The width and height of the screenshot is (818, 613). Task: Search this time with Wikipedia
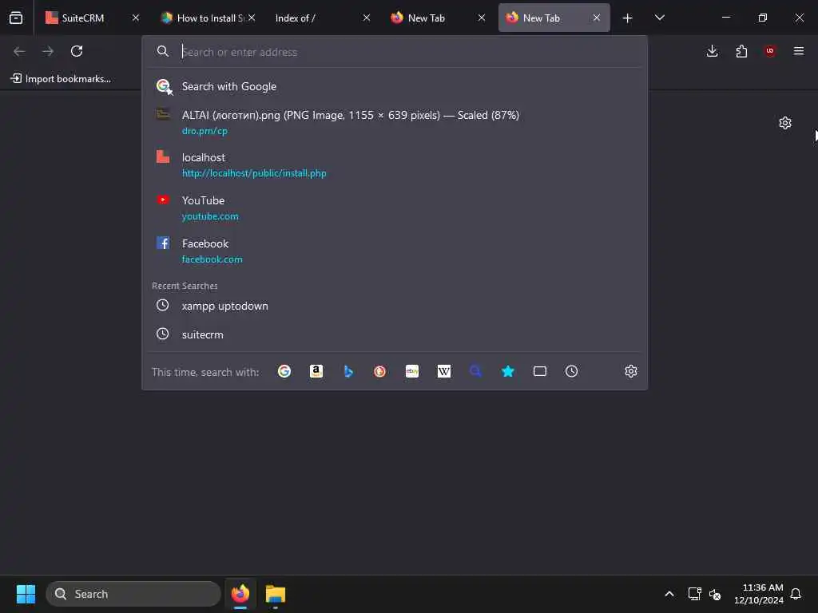tap(444, 371)
